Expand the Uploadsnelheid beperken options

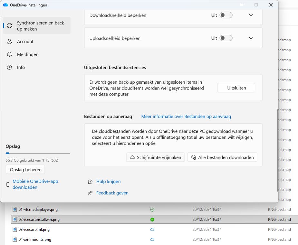pos(251,38)
